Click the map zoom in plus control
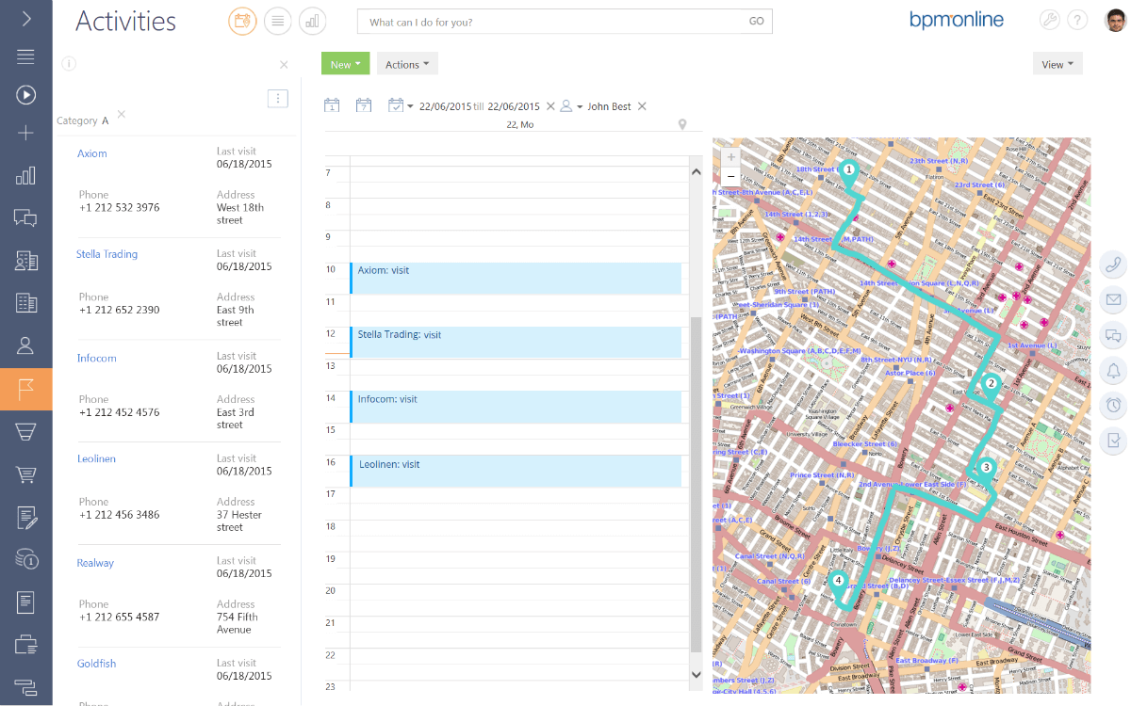The height and width of the screenshot is (706, 1131). point(731,157)
